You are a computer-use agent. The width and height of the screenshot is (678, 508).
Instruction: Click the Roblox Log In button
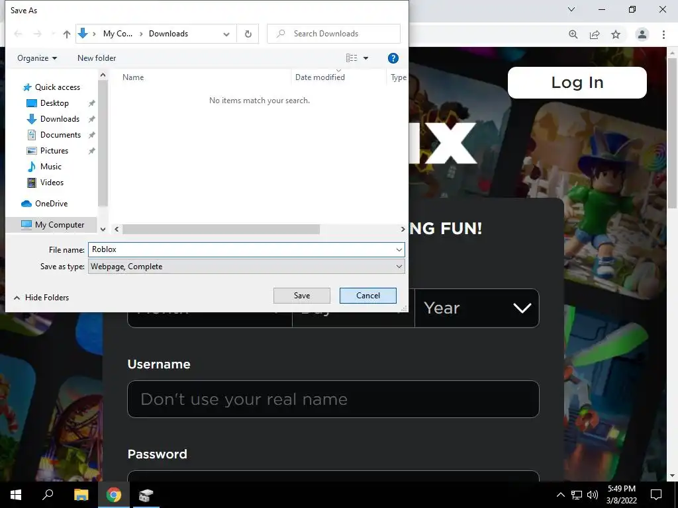click(577, 83)
